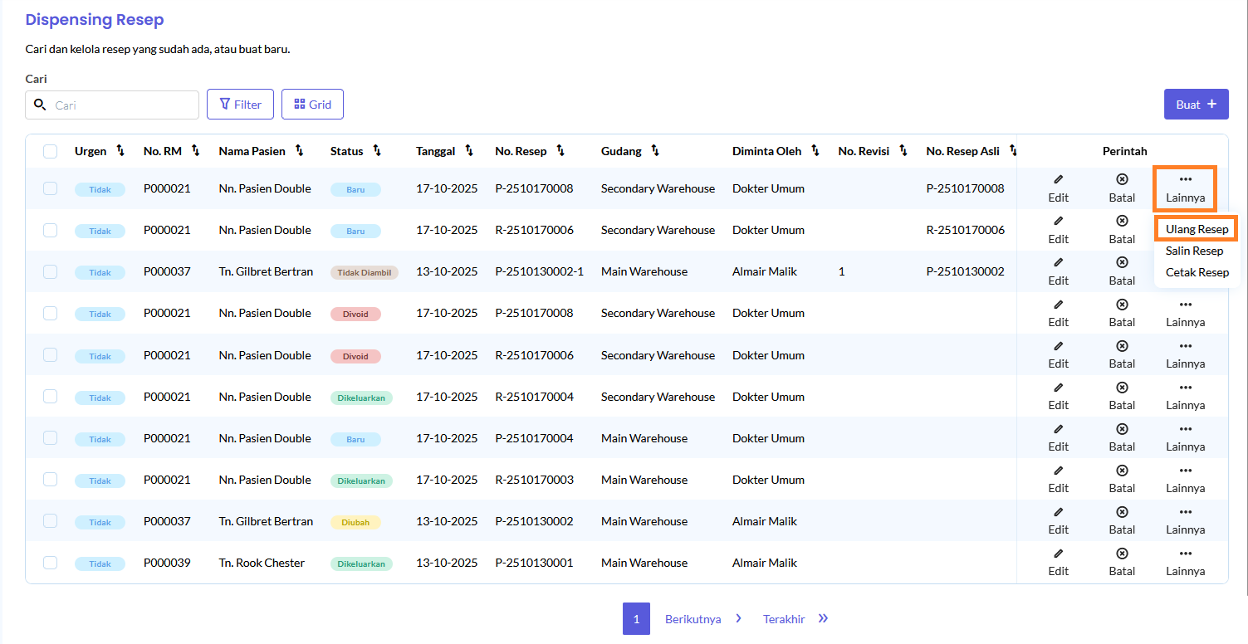Sort table by No. RM column
The width and height of the screenshot is (1248, 644).
pos(196,151)
